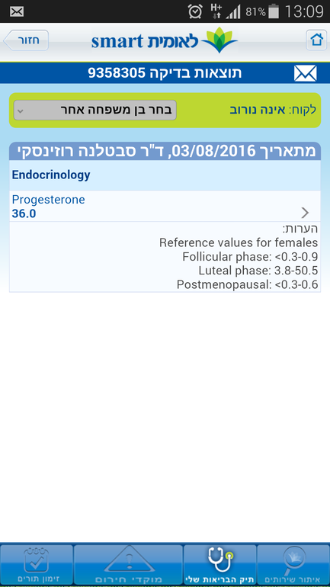Tap the stethoscope icon in bottom bar
The height and width of the screenshot is (587, 330).
[x=220, y=560]
